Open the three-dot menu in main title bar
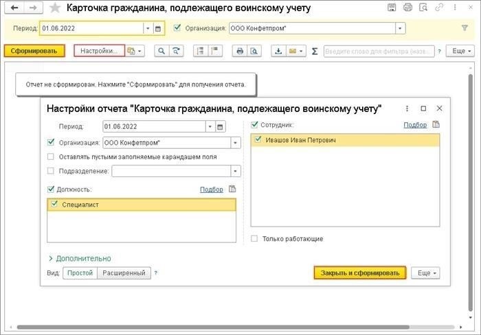The image size is (481, 335). [455, 7]
